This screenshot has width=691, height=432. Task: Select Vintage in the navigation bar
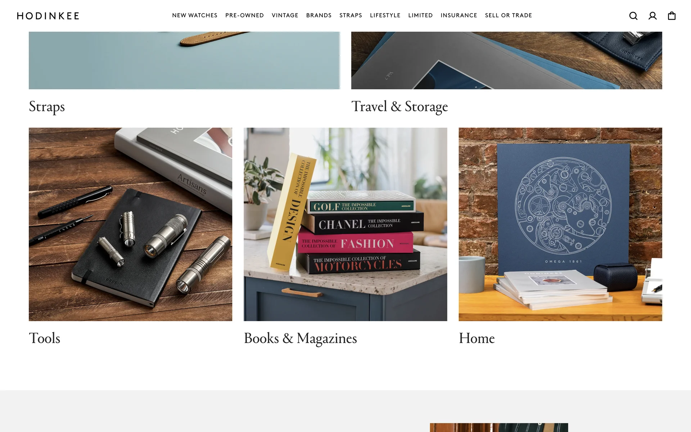(285, 15)
